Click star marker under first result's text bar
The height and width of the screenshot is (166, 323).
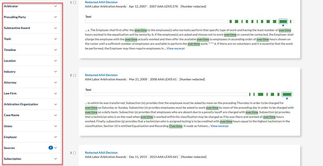tap(283, 26)
